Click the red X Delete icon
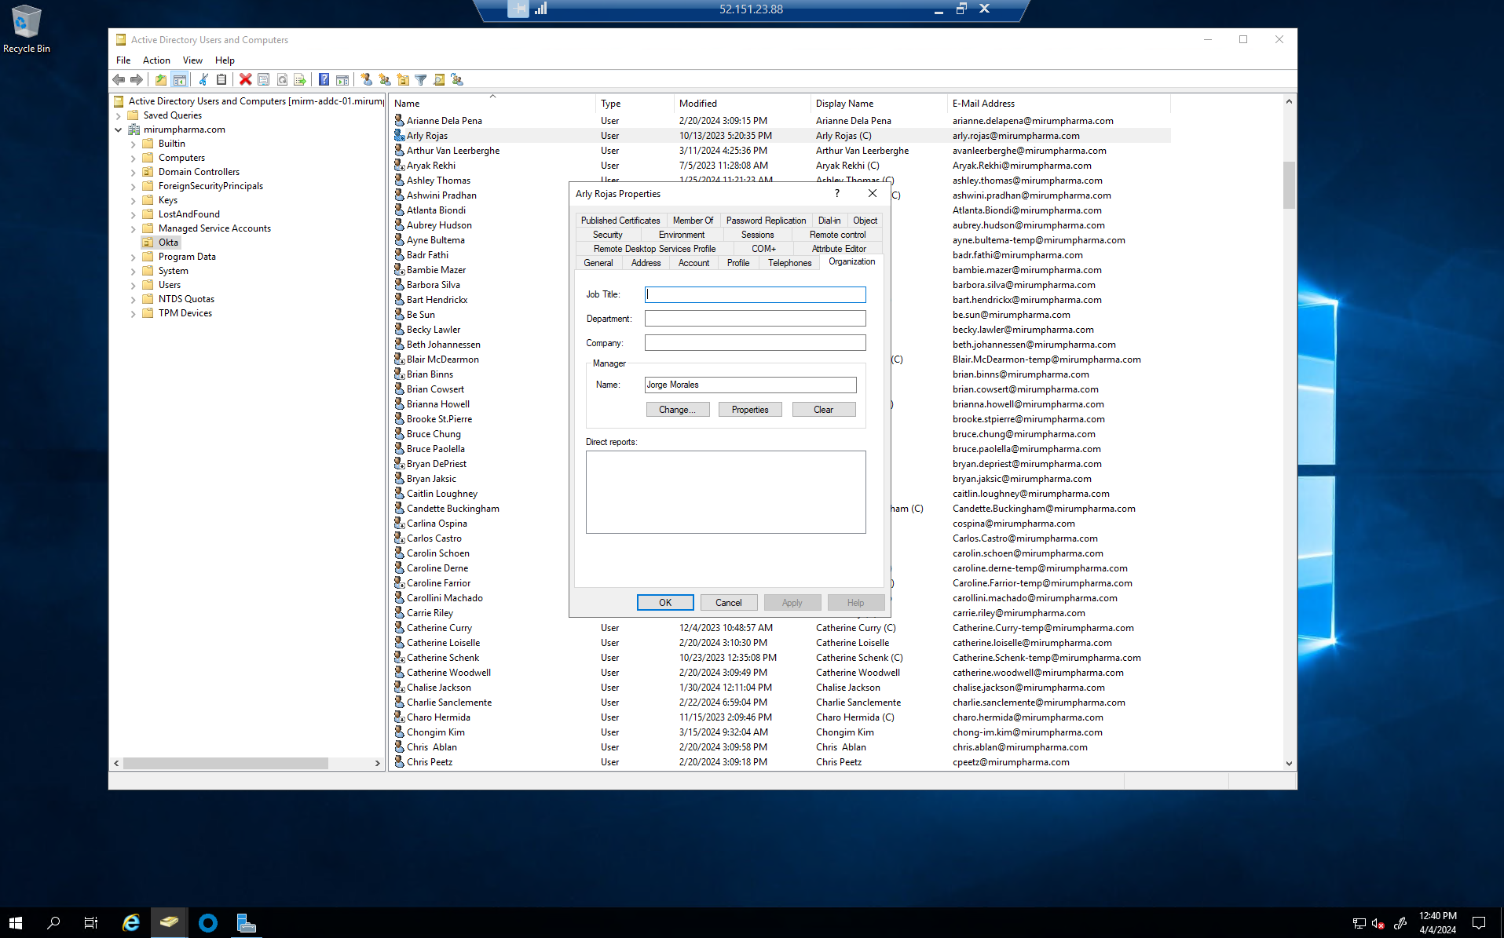 click(x=246, y=79)
